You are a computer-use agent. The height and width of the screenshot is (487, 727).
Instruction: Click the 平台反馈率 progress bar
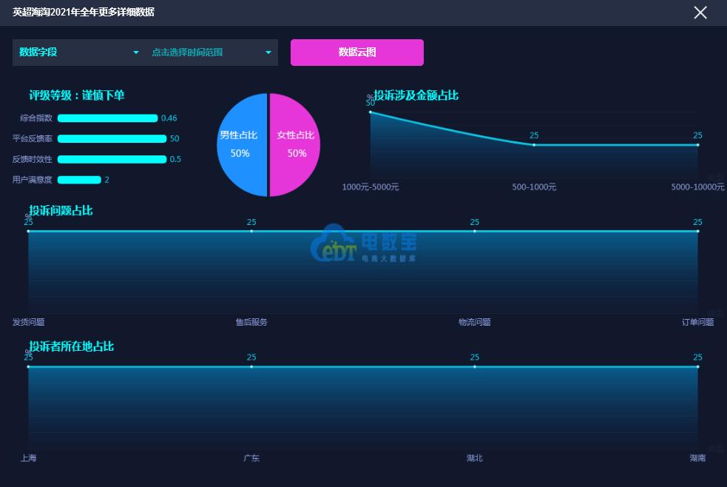(x=112, y=138)
